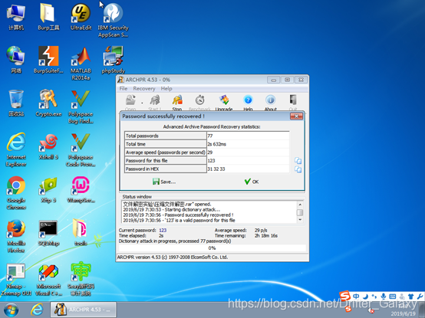Select the Recycle Bin icon
425x318 pixels.
click(x=16, y=103)
